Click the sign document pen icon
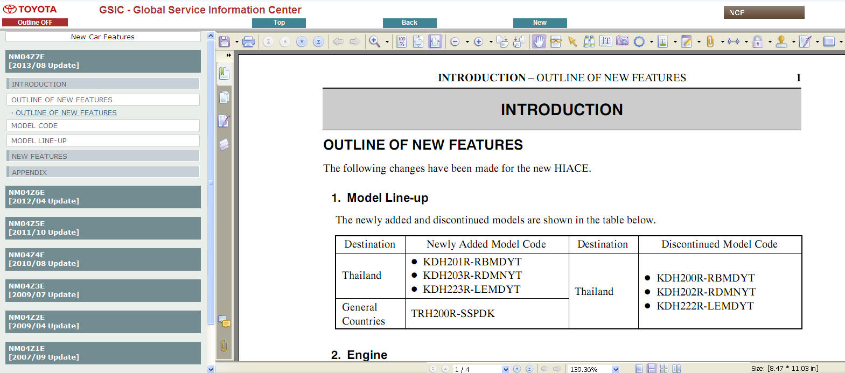Screen dimensions: 845x373 pos(805,41)
